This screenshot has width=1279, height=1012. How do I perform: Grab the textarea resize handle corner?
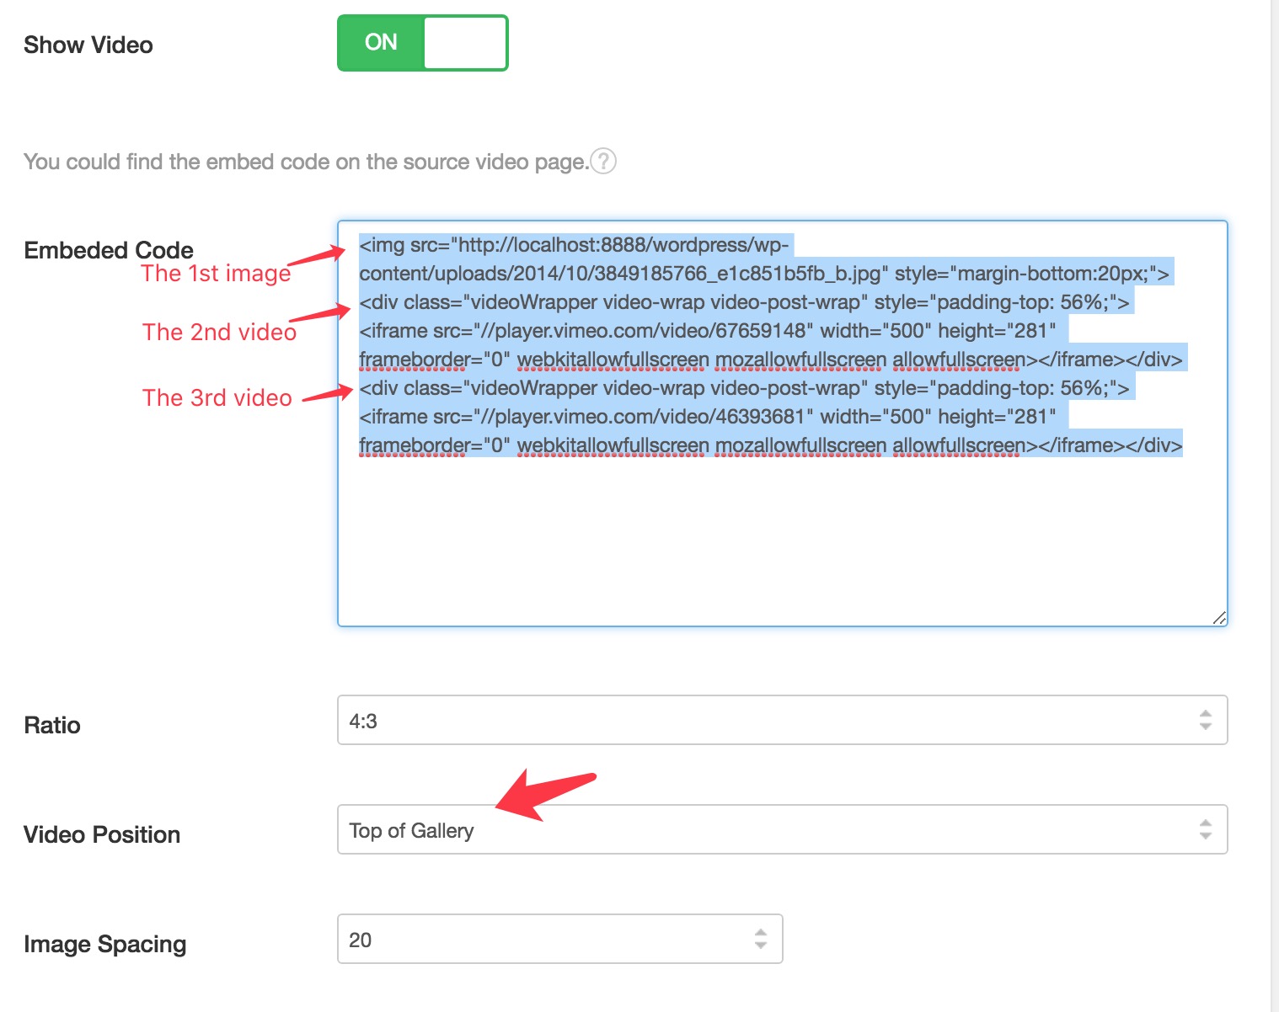click(x=1218, y=618)
